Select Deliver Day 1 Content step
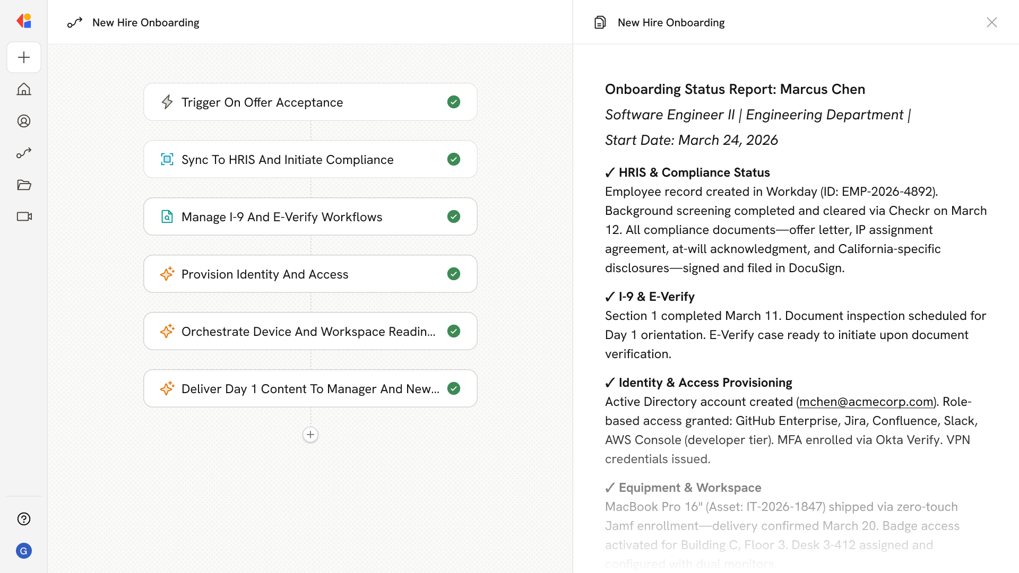 tap(310, 388)
